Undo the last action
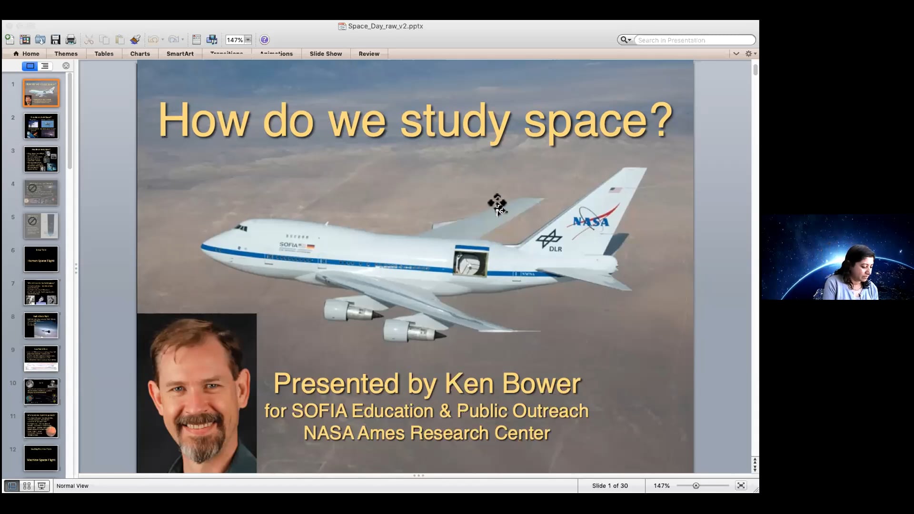914x514 pixels. pos(153,40)
